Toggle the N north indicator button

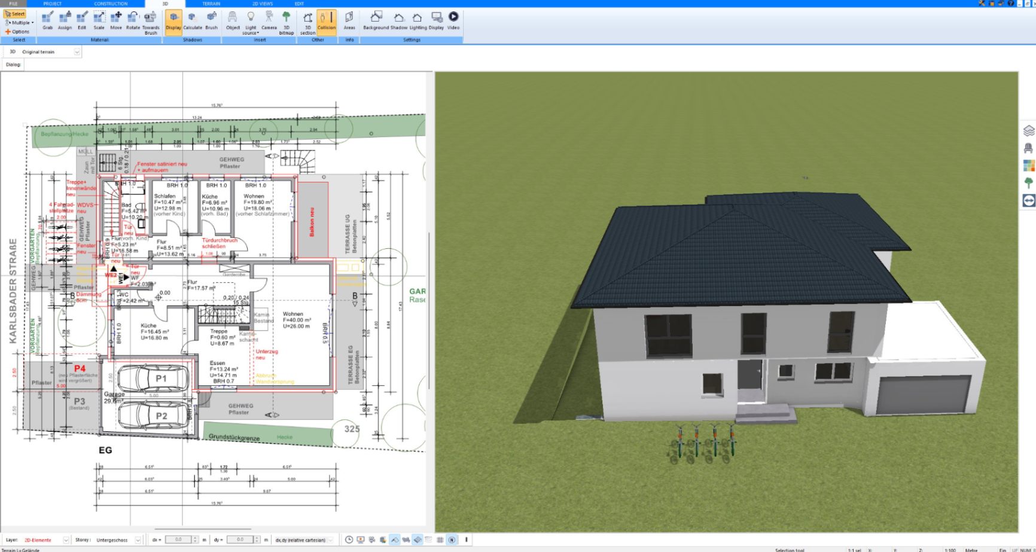tap(452, 539)
